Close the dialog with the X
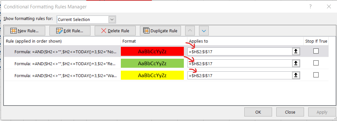This screenshot has width=337, height=121. coord(329,7)
